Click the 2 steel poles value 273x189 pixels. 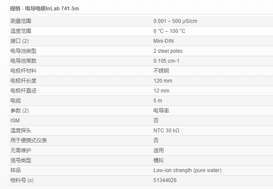(168, 51)
